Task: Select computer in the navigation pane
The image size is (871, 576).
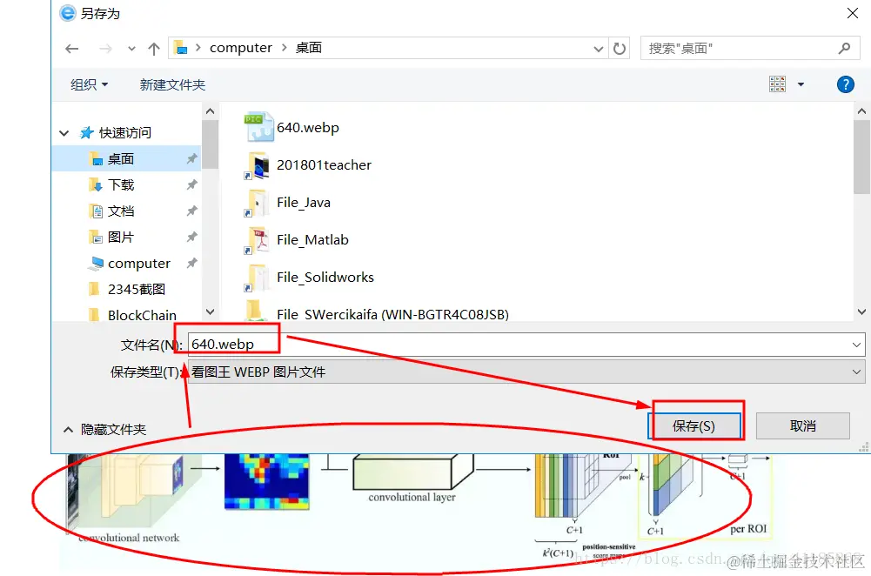Action: coord(139,264)
